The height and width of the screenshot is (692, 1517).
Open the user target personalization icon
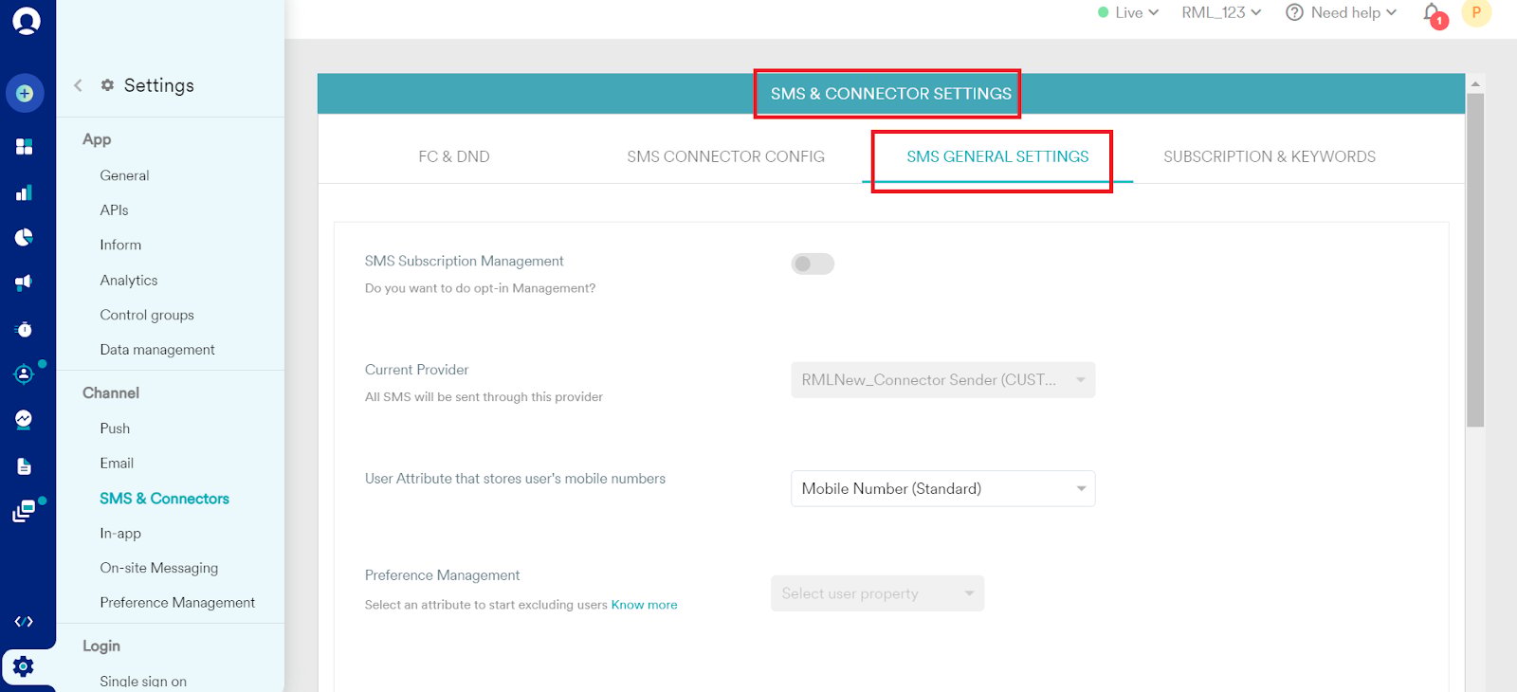pos(25,374)
